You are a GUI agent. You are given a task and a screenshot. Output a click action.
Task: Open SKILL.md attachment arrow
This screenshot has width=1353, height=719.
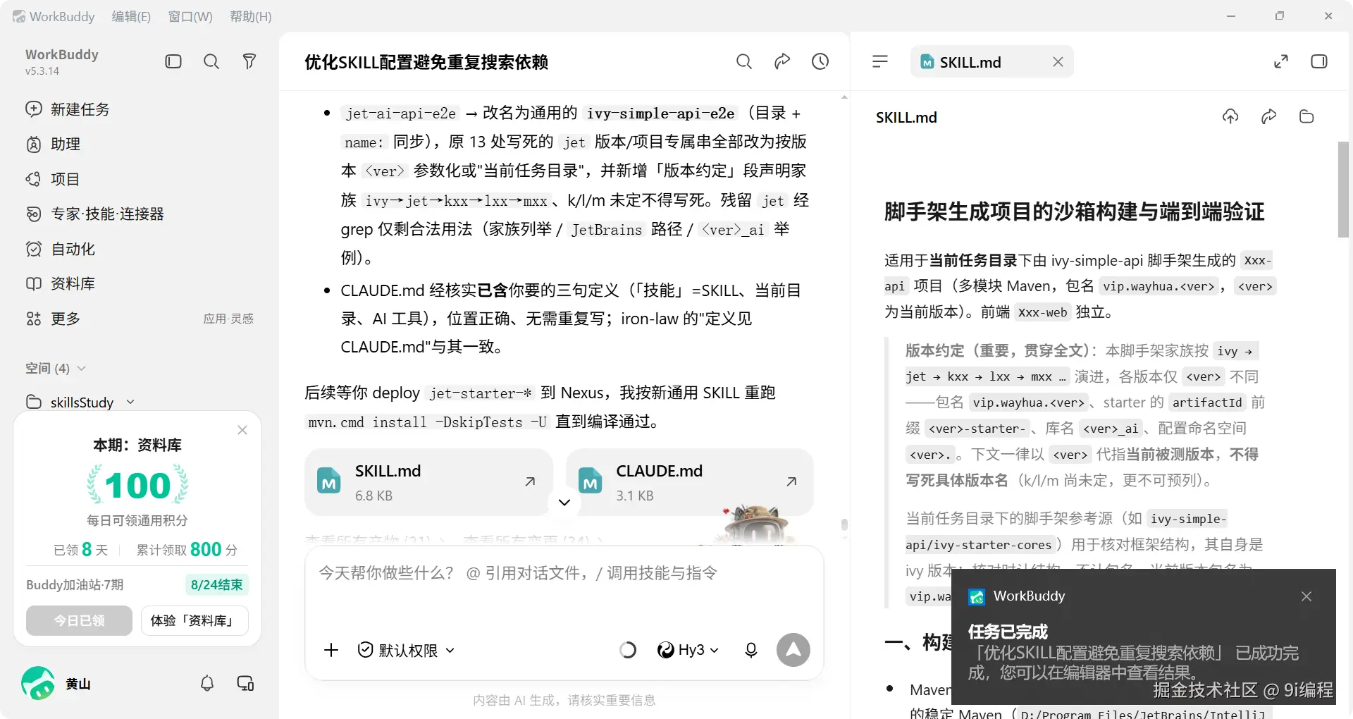(530, 481)
